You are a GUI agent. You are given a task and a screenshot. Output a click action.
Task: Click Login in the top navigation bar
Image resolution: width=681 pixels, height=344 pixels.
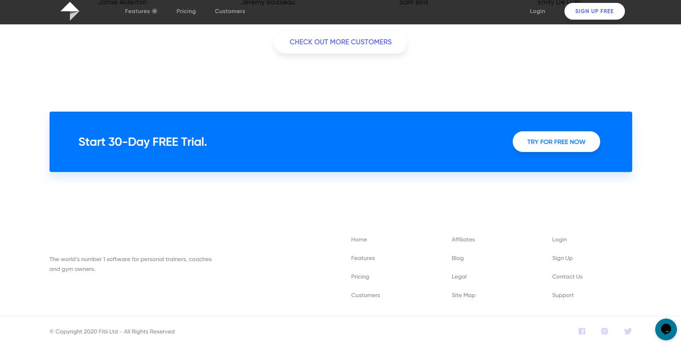[x=538, y=11]
